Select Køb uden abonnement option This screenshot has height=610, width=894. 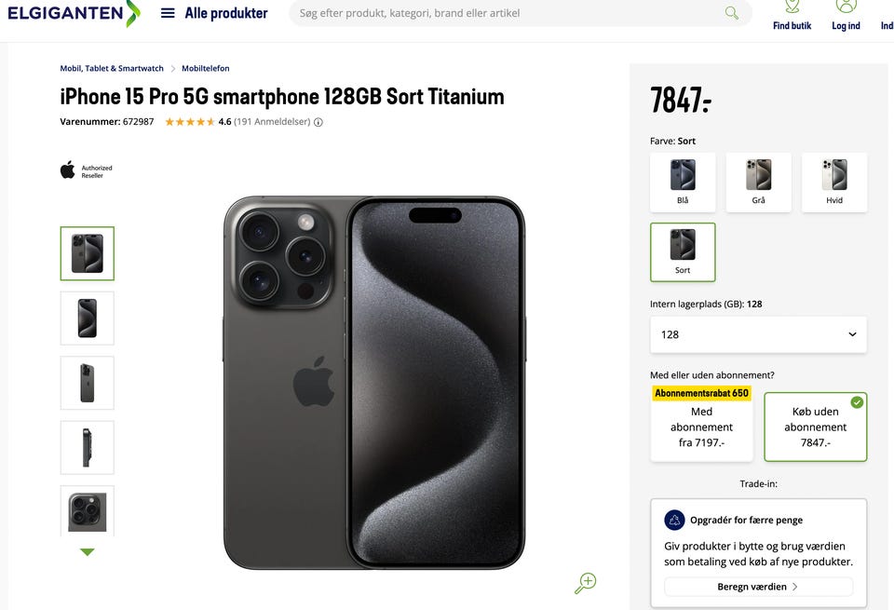[x=816, y=427]
